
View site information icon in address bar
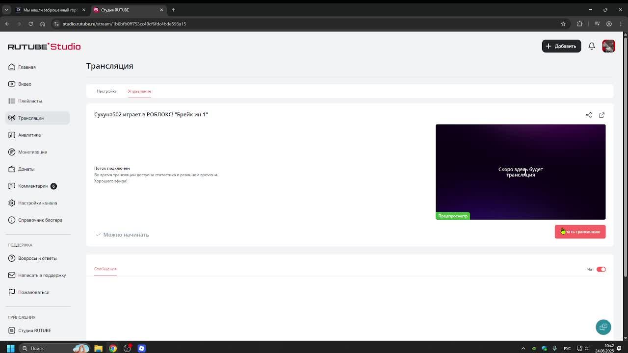pyautogui.click(x=56, y=24)
